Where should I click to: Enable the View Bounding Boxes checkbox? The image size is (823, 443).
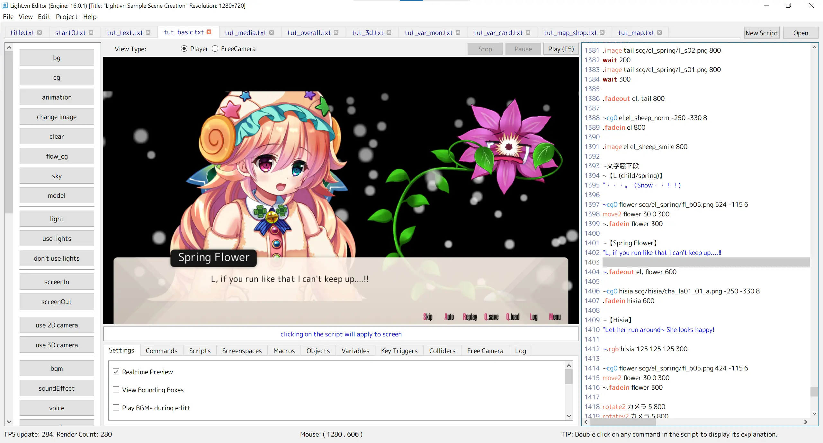pos(116,390)
